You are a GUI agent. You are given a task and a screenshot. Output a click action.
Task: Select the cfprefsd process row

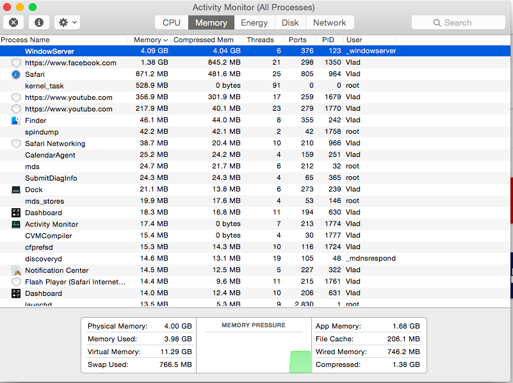tap(255, 247)
